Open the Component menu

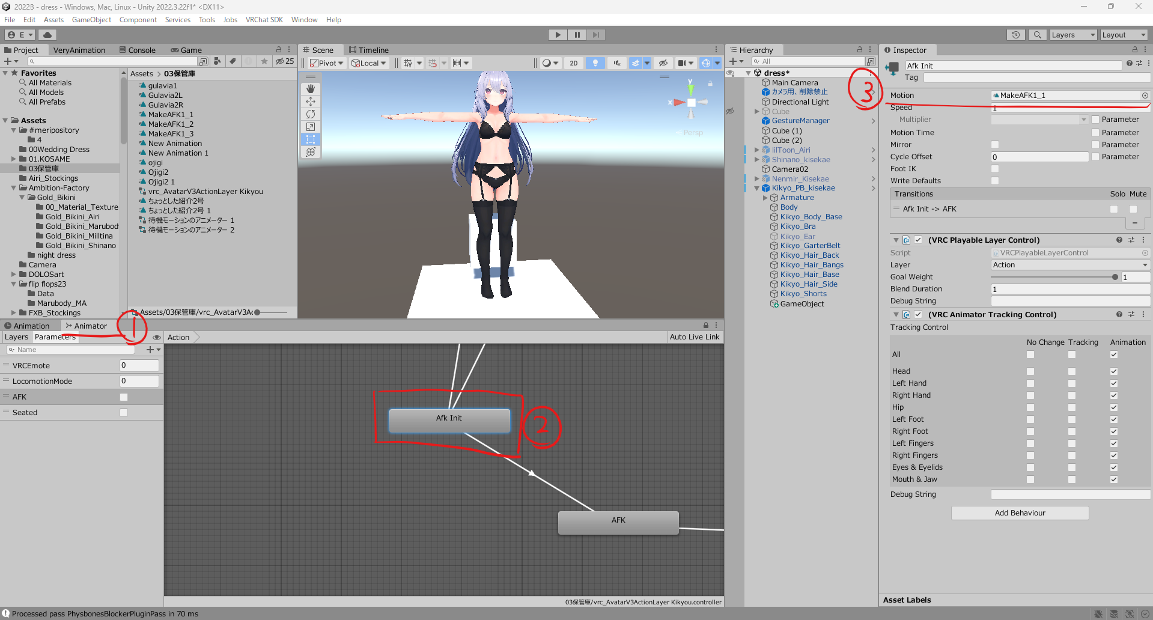point(138,20)
